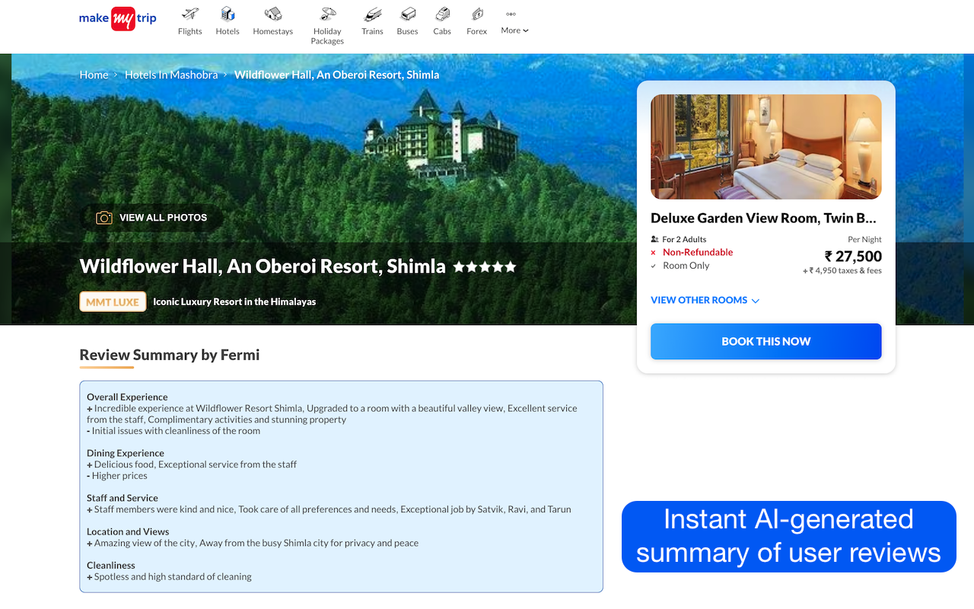
Task: Select the Homestays house icon
Action: [273, 14]
